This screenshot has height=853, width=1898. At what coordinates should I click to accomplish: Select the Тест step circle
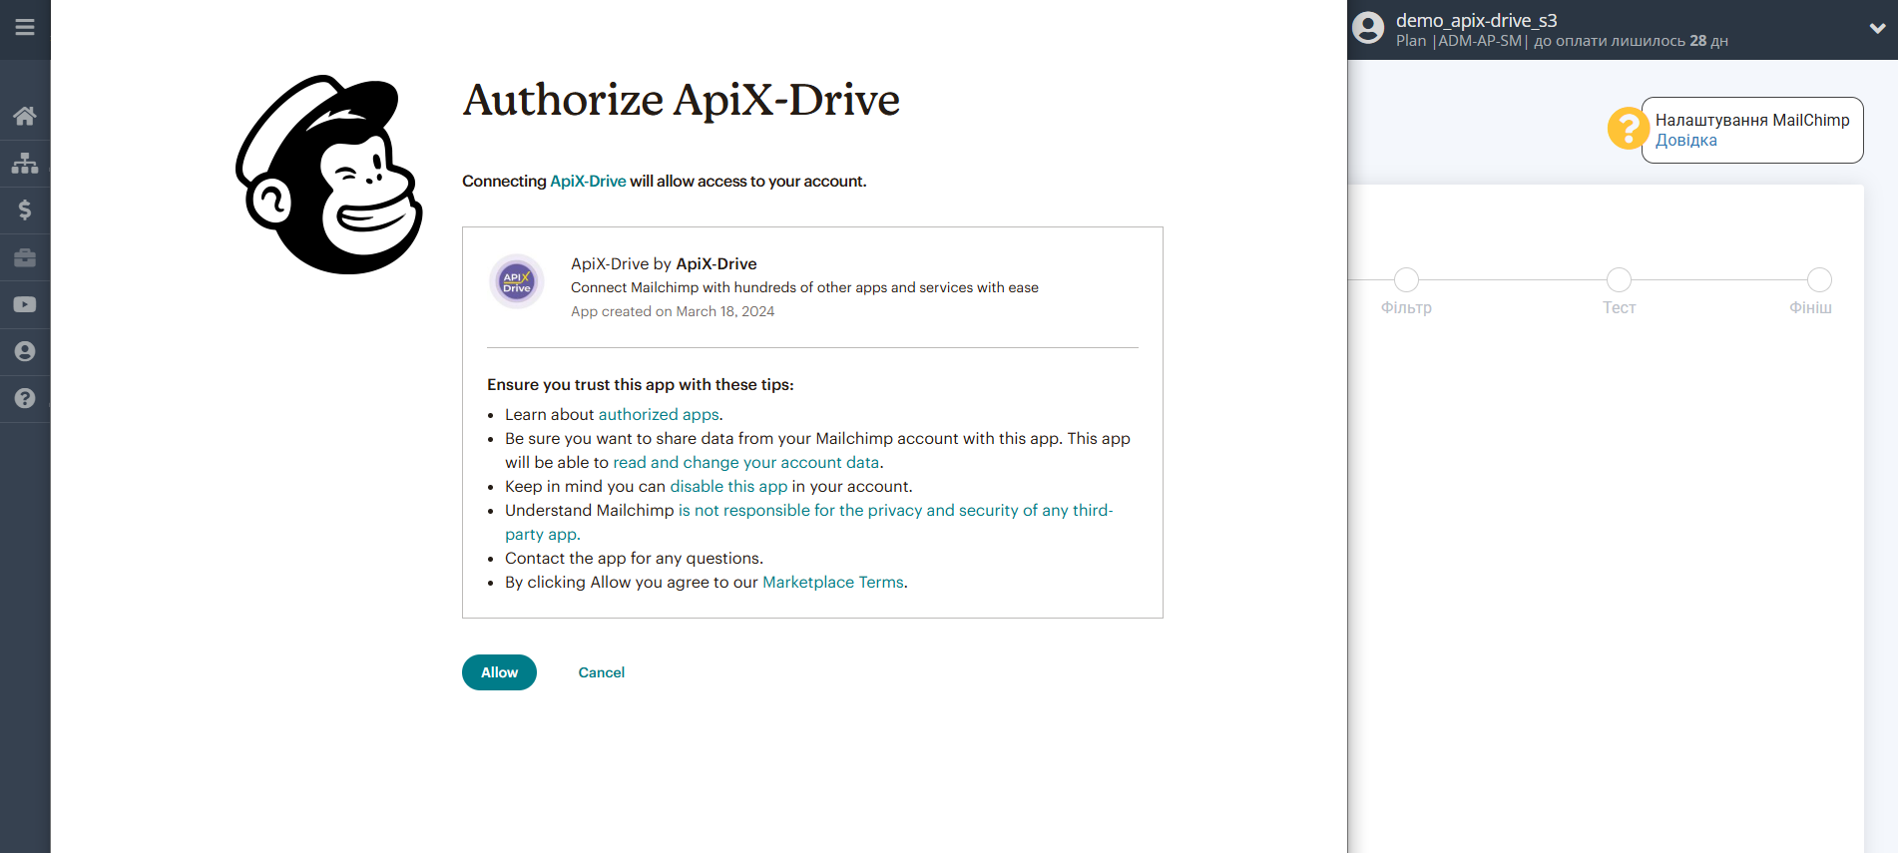click(1619, 280)
